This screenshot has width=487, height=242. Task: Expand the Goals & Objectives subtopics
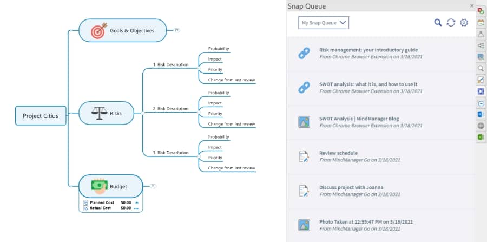[x=177, y=30]
